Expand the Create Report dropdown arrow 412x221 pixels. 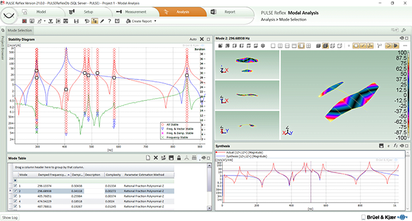tap(155, 21)
